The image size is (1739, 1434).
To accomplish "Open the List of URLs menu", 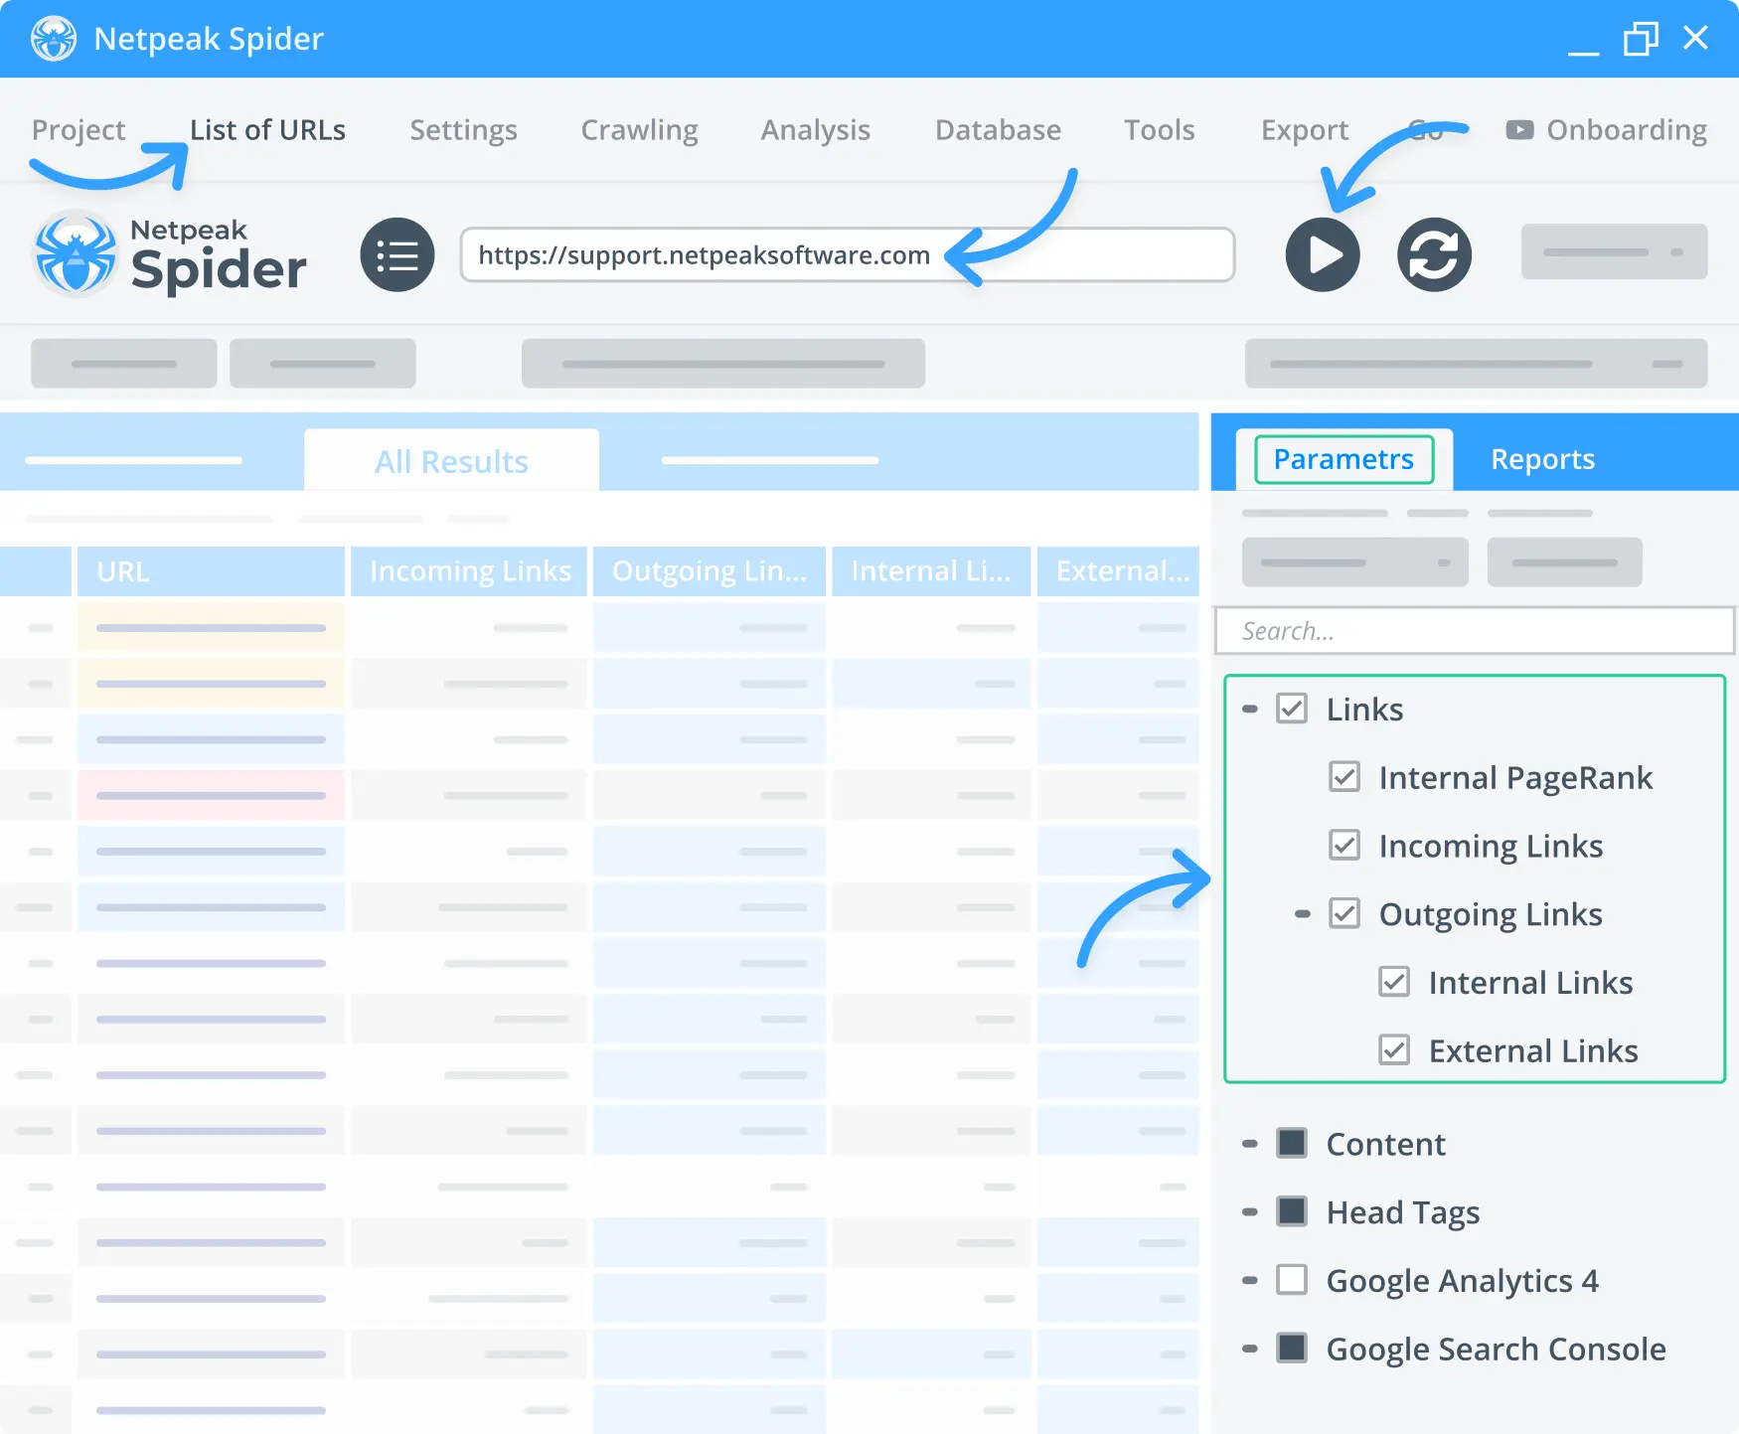I will (267, 130).
